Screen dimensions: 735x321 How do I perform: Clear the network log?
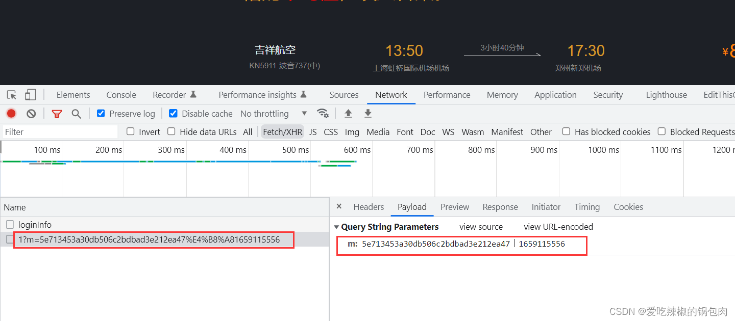[31, 114]
